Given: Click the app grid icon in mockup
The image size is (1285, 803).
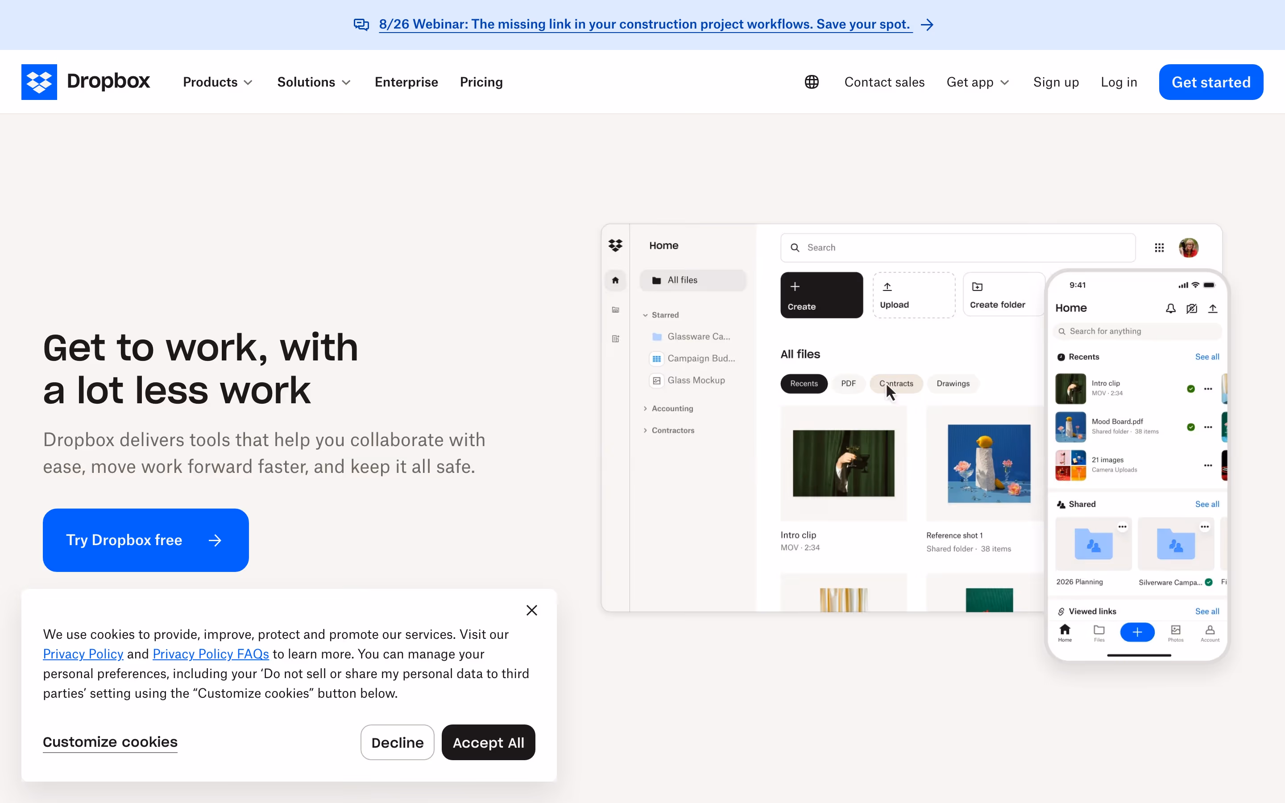Looking at the screenshot, I should tap(1159, 248).
